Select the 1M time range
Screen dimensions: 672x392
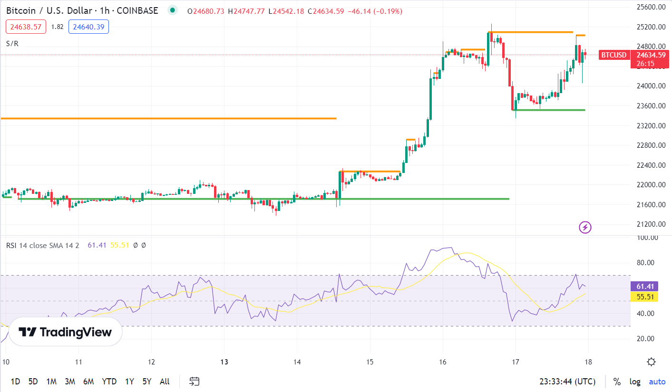point(51,382)
